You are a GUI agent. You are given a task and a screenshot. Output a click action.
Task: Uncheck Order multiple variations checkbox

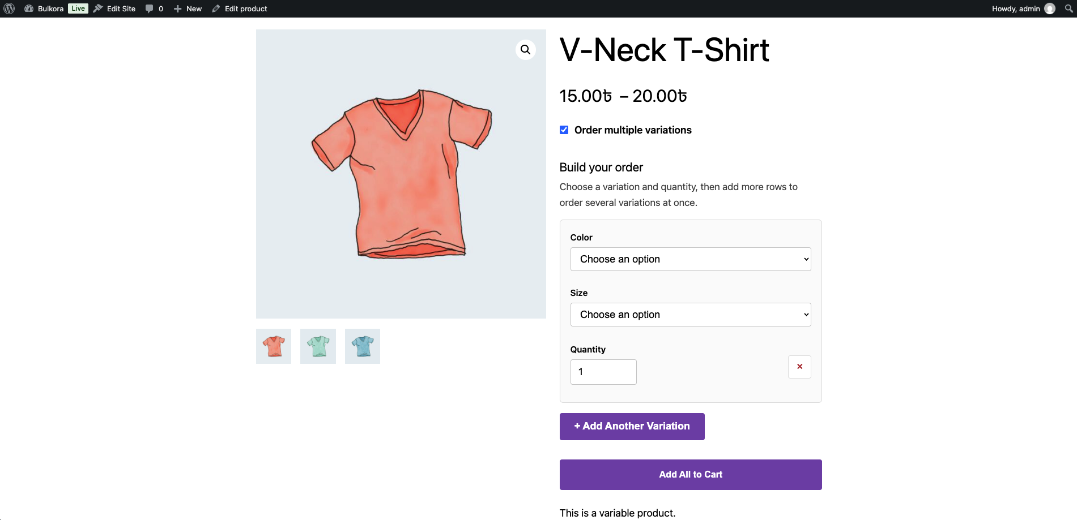click(x=564, y=130)
